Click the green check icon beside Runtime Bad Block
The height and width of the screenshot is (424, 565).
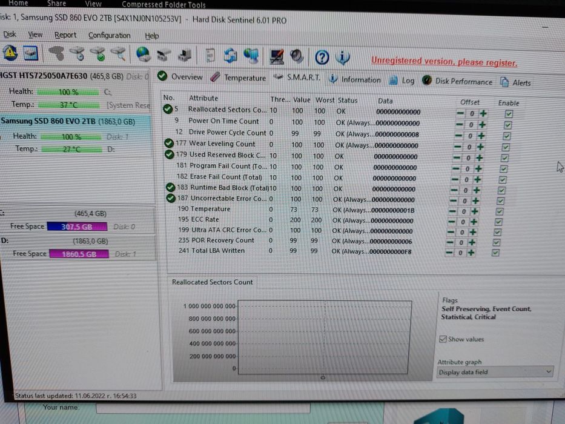point(170,187)
